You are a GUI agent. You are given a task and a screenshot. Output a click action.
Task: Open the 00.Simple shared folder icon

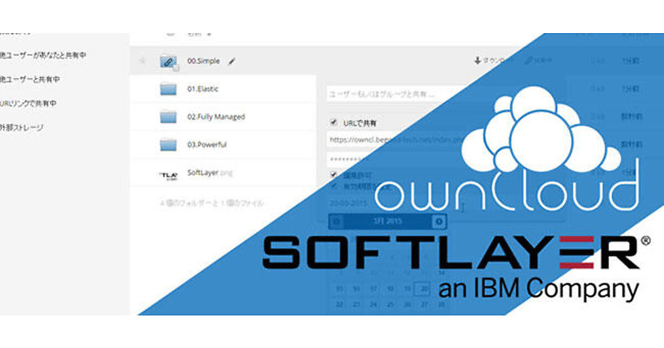tap(169, 61)
